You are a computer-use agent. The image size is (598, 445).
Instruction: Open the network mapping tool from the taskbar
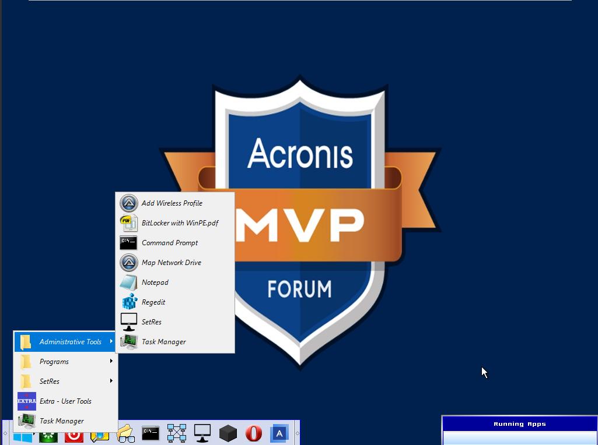tap(176, 433)
